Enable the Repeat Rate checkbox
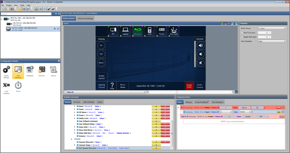290x153 pixels. tap(242, 37)
